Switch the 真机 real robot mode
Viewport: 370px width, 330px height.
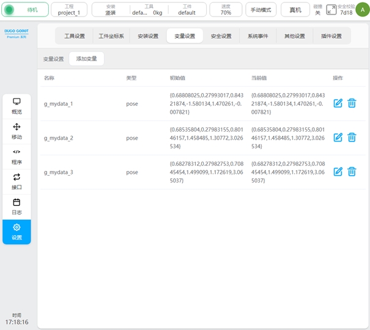[x=295, y=10]
